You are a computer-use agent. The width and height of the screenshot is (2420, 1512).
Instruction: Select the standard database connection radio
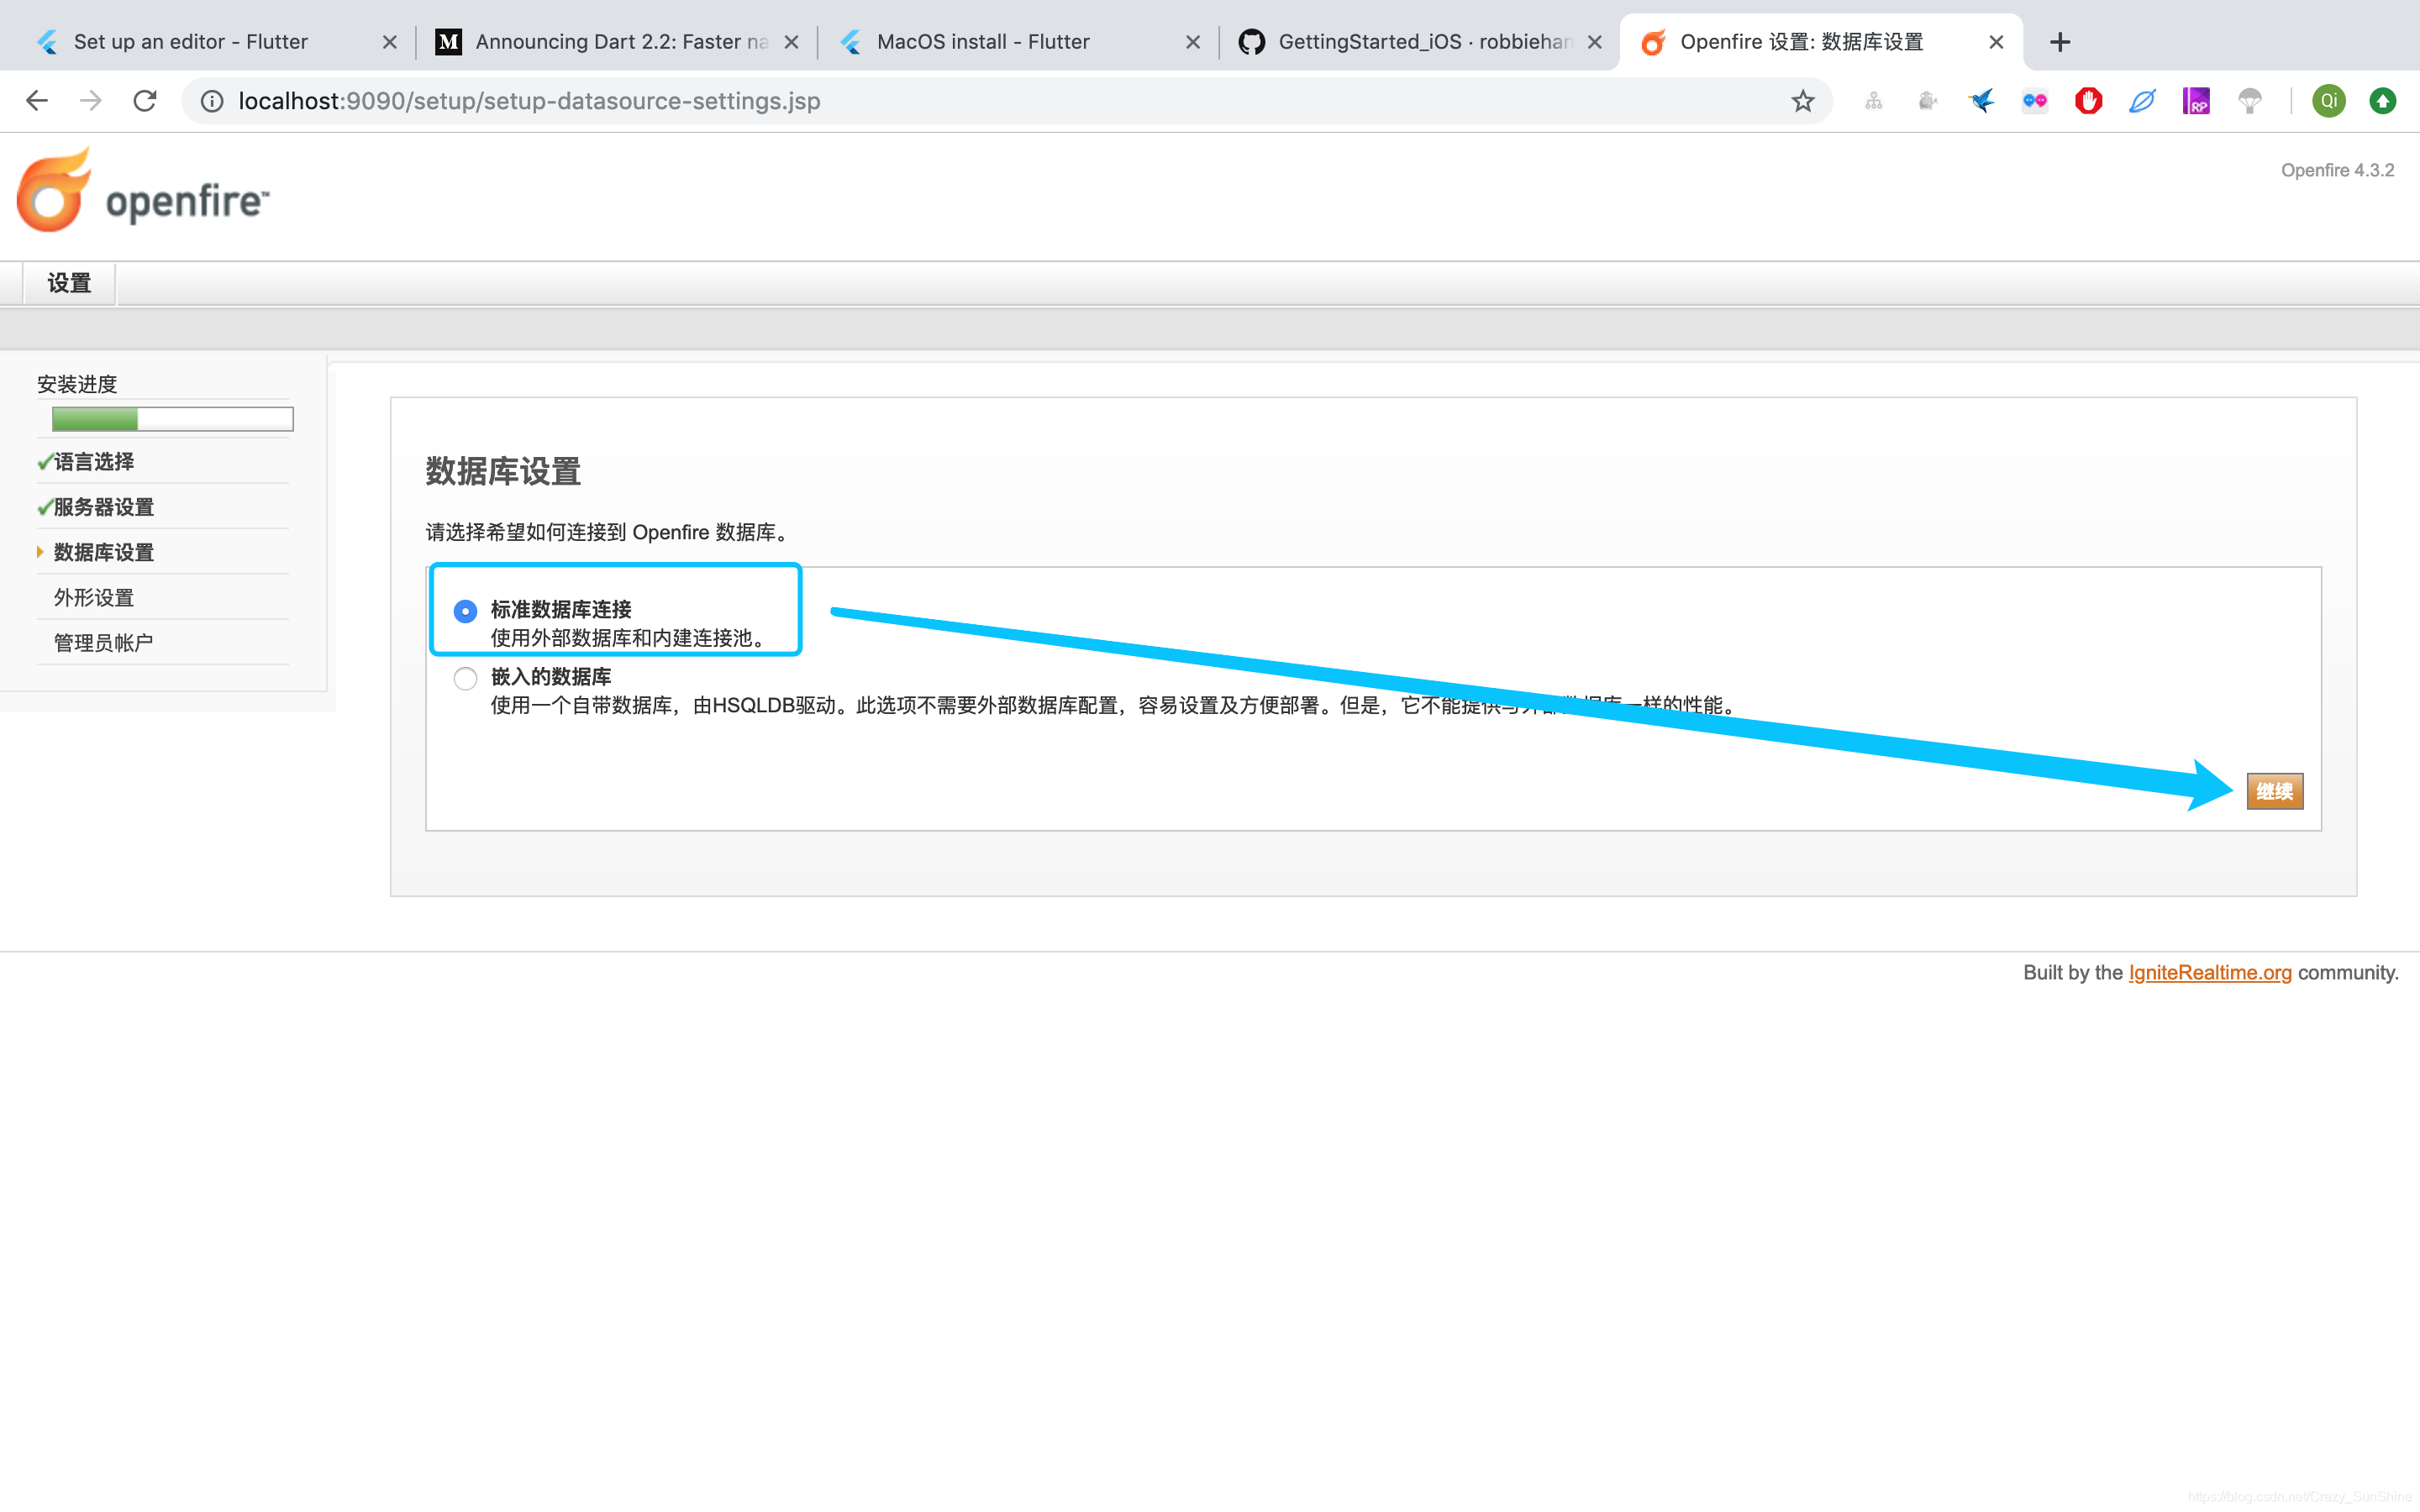tap(465, 611)
